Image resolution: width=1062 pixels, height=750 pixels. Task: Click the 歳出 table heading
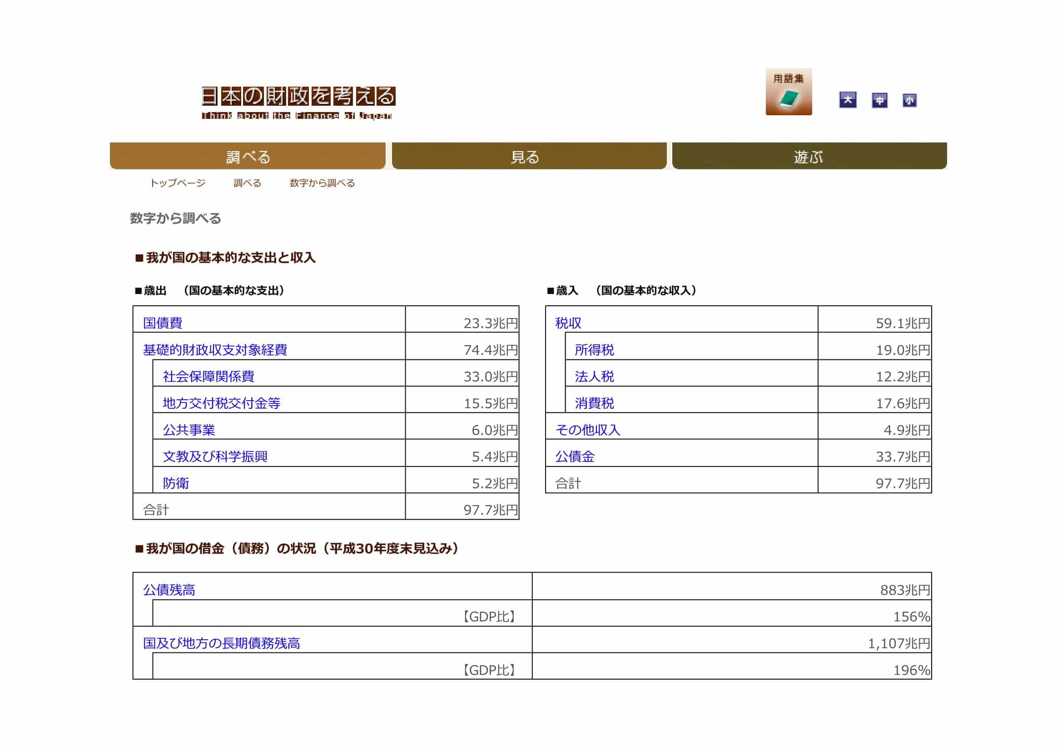click(210, 291)
